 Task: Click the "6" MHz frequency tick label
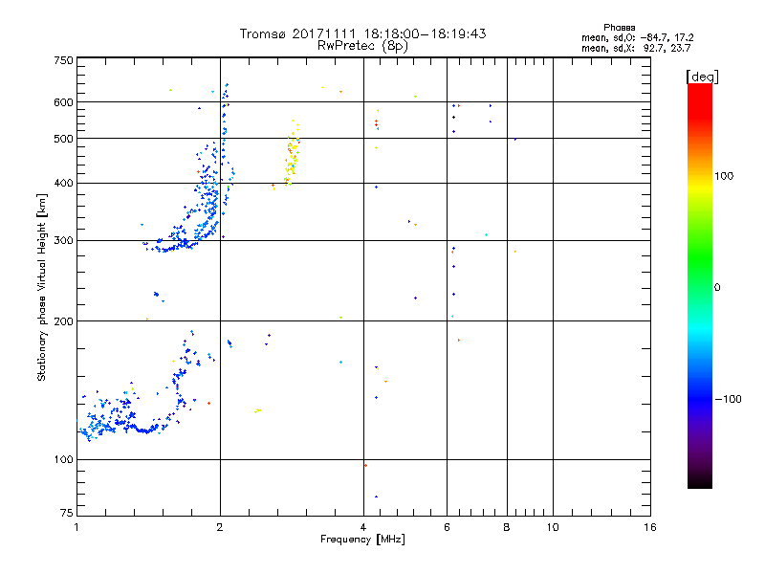pyautogui.click(x=447, y=527)
